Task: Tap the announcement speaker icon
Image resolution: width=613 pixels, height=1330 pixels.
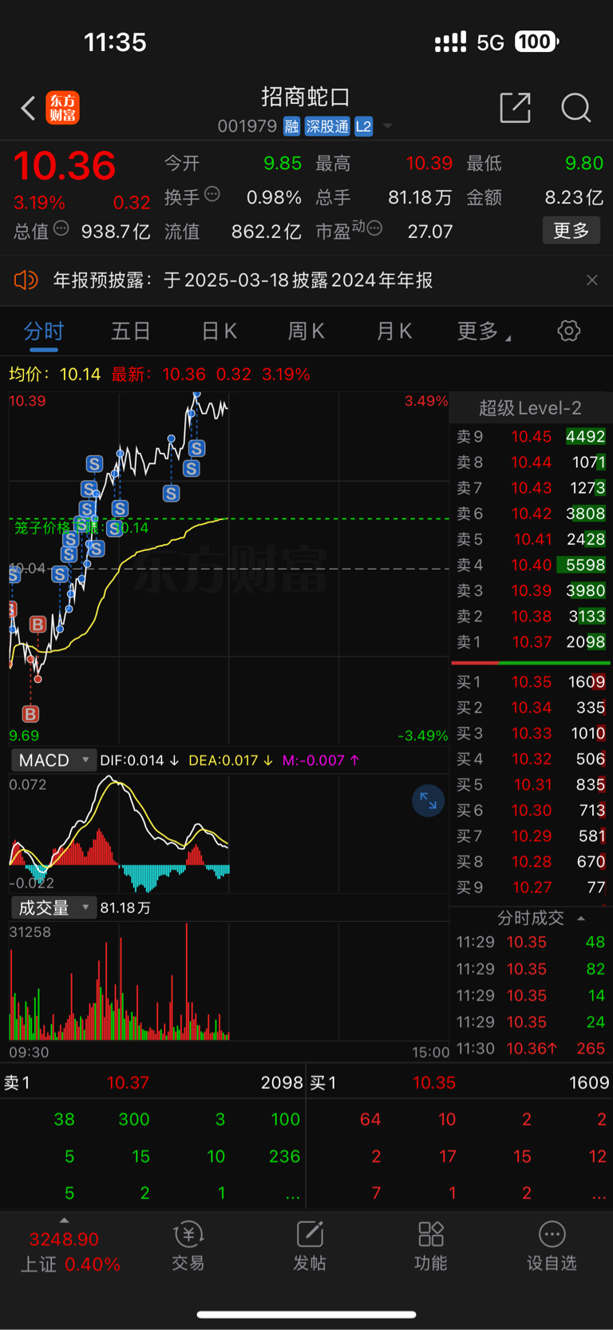Action: 26,280
